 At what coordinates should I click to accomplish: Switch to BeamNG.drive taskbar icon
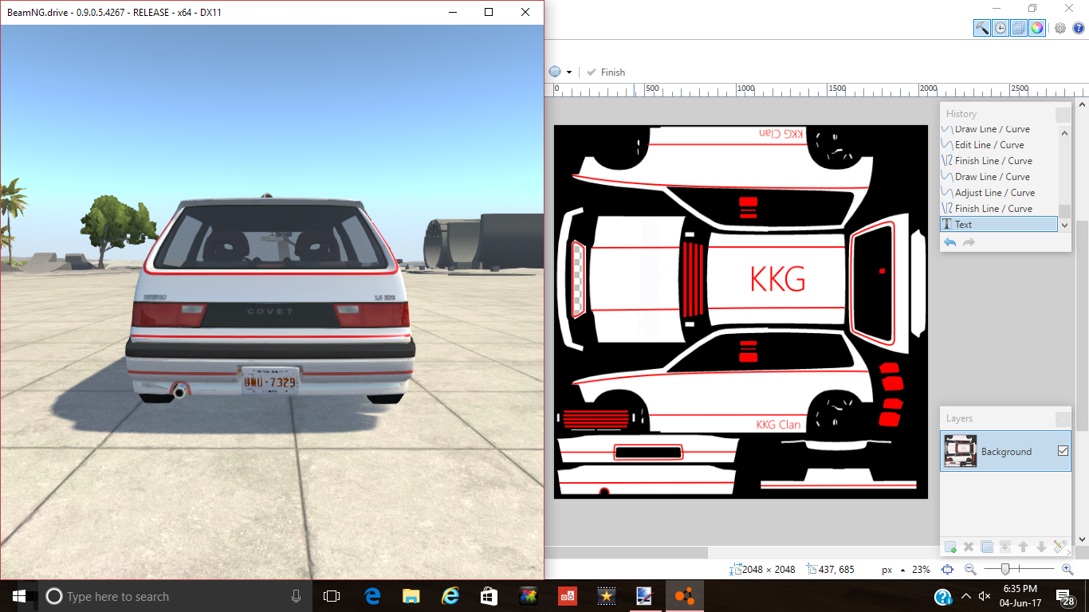(684, 596)
